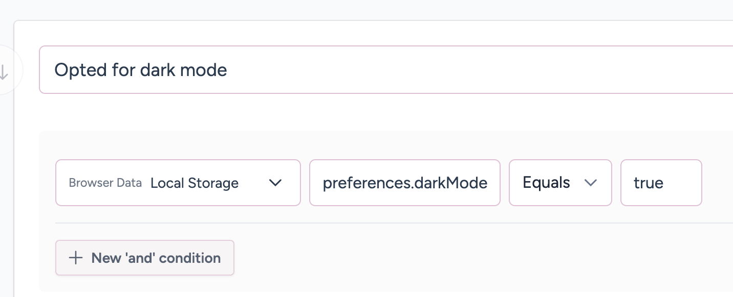Click the chevron arrow next to Local Storage
Image resolution: width=733 pixels, height=297 pixels.
coord(275,183)
